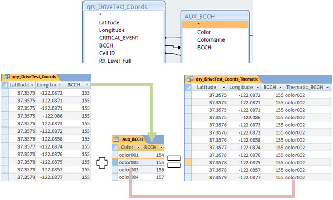
Task: Select 37.3579 cell in qry_DriveTest_Coords datasheet
Action: click(x=22, y=177)
